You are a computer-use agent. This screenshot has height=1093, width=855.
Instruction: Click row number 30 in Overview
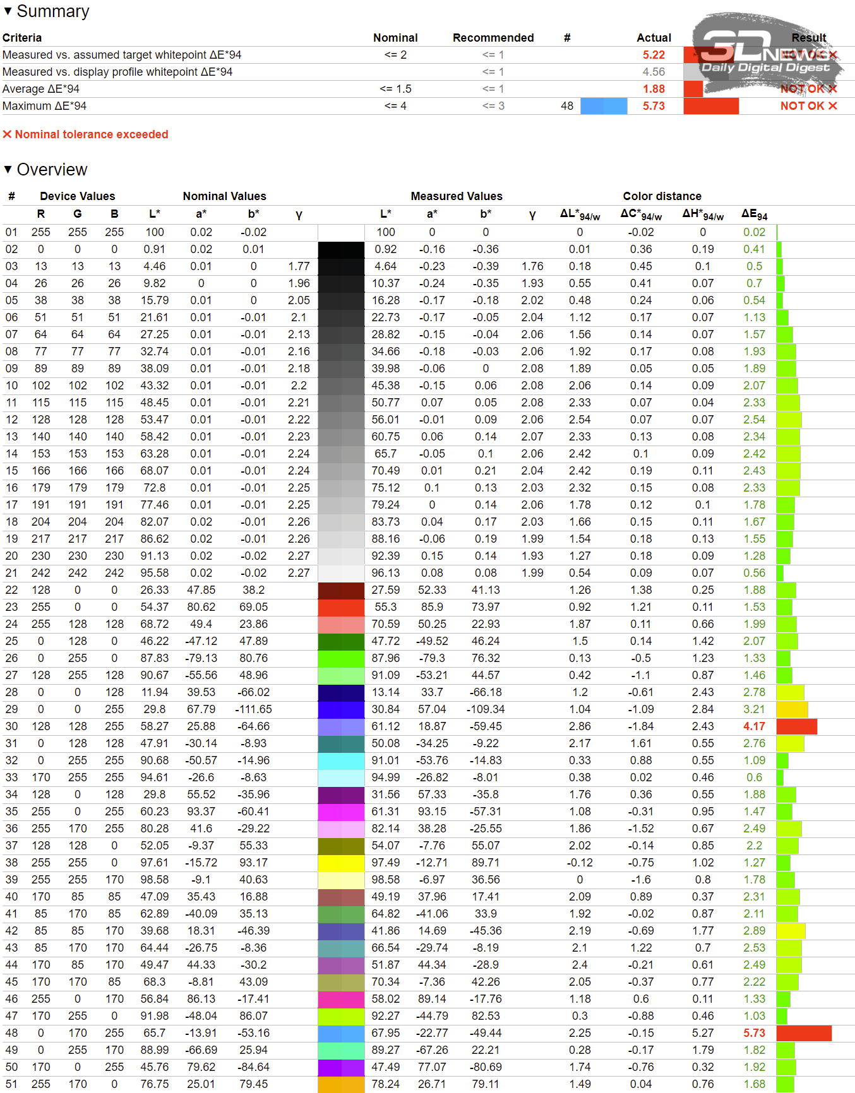tap(11, 726)
